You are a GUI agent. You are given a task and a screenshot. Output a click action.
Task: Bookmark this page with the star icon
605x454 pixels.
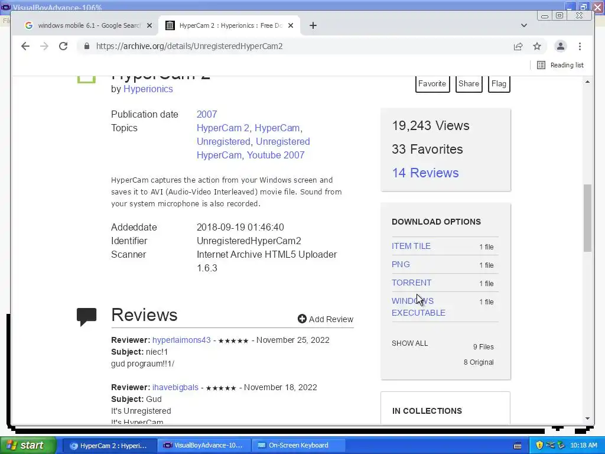537,46
